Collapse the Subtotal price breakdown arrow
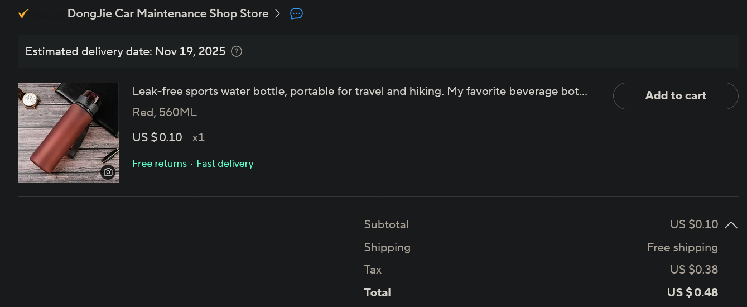The image size is (747, 307). click(731, 225)
